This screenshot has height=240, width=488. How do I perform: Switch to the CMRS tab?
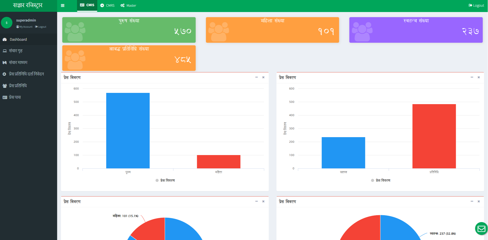107,5
